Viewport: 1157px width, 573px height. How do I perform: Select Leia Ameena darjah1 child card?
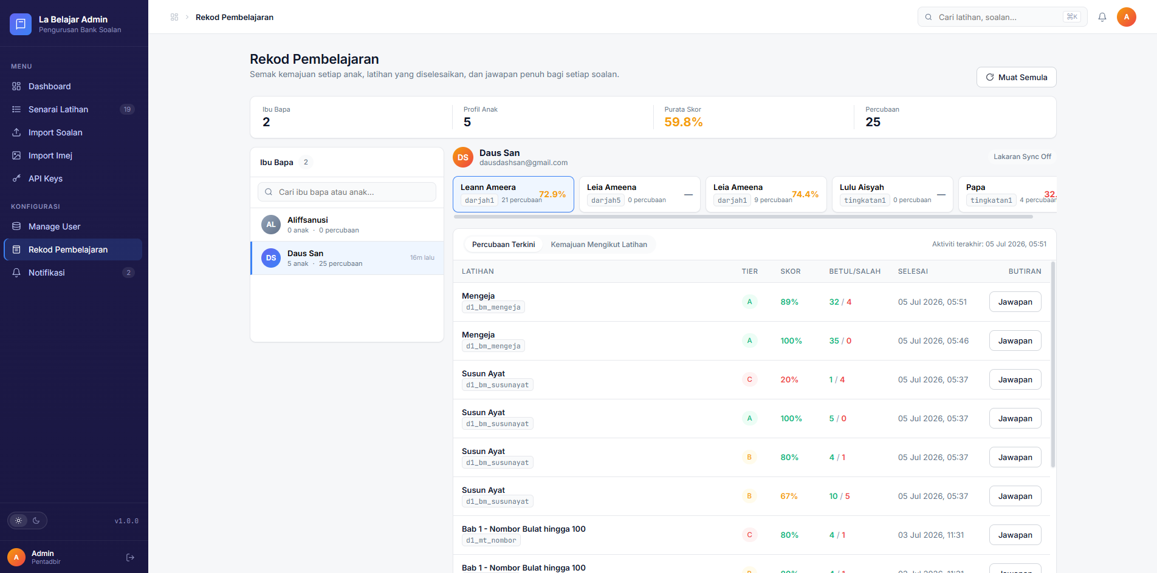pyautogui.click(x=766, y=194)
